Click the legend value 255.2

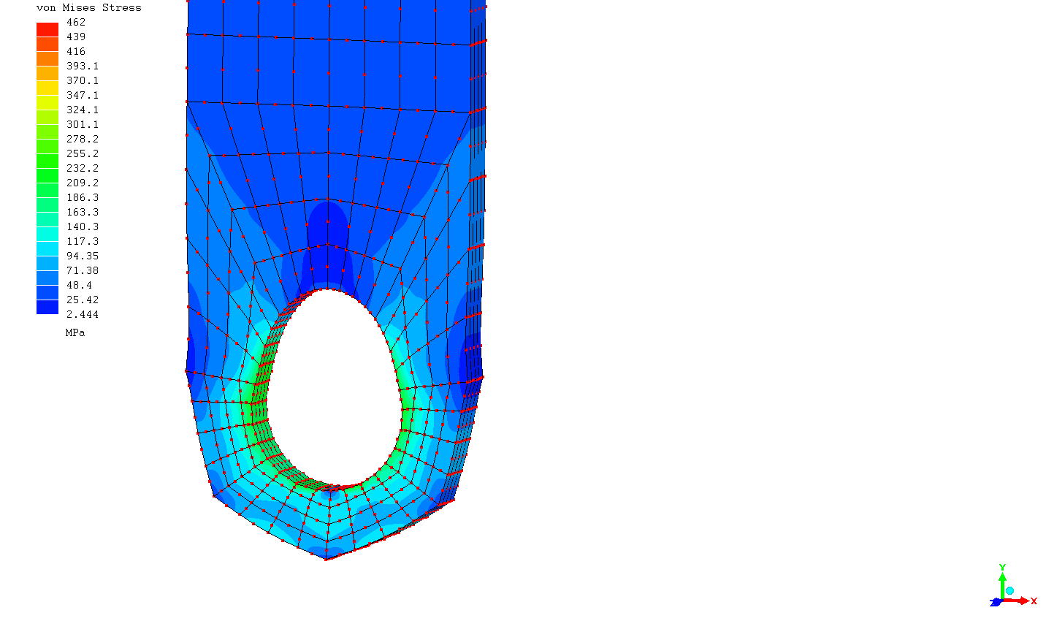click(83, 153)
